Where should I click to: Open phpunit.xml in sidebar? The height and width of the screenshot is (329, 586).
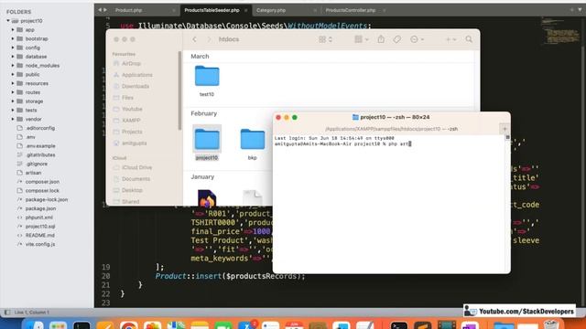(x=38, y=218)
